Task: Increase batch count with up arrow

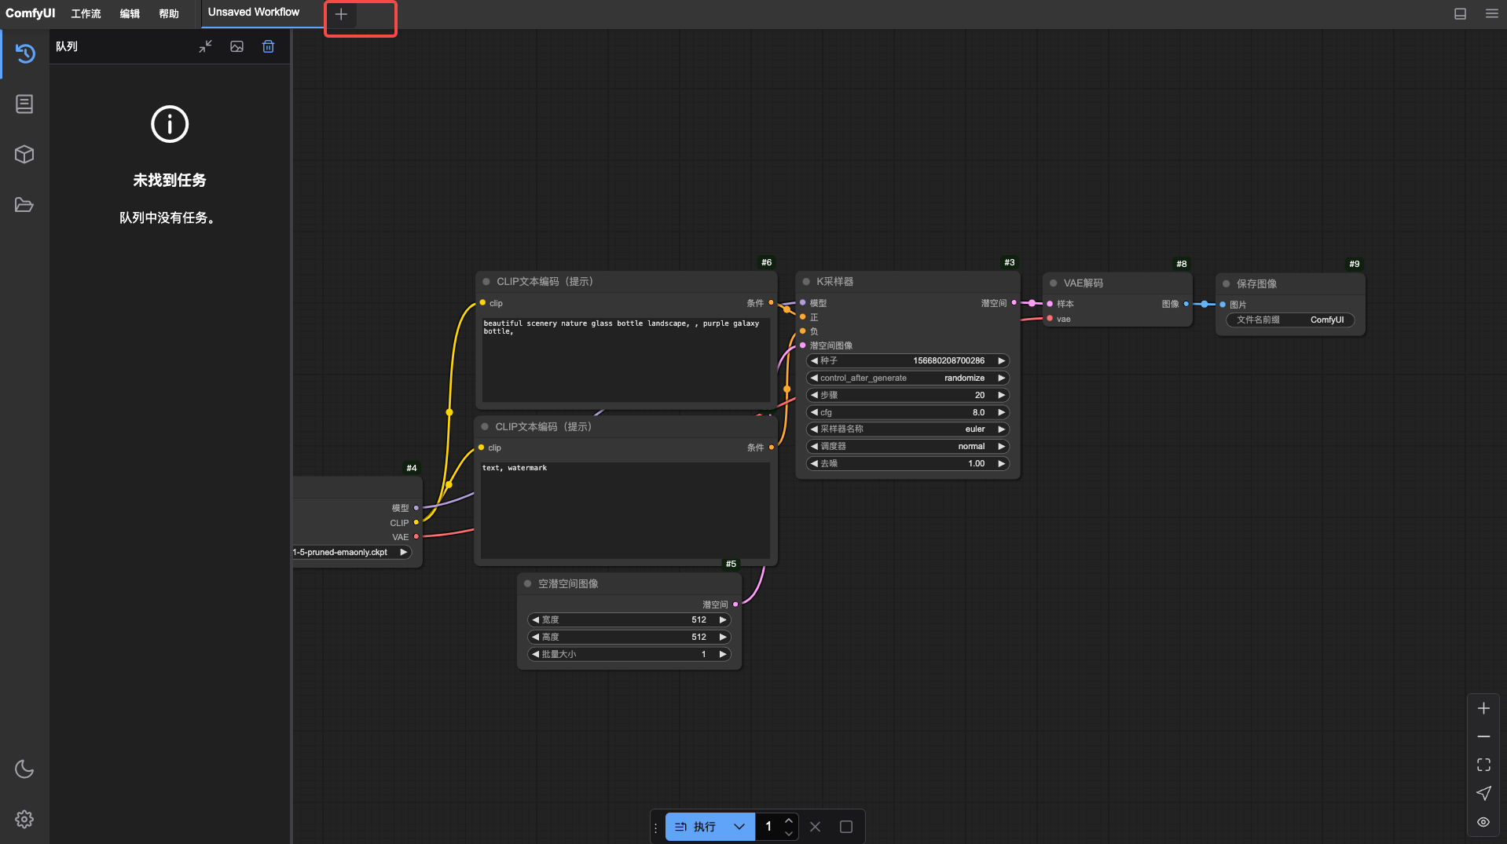Action: coord(789,820)
